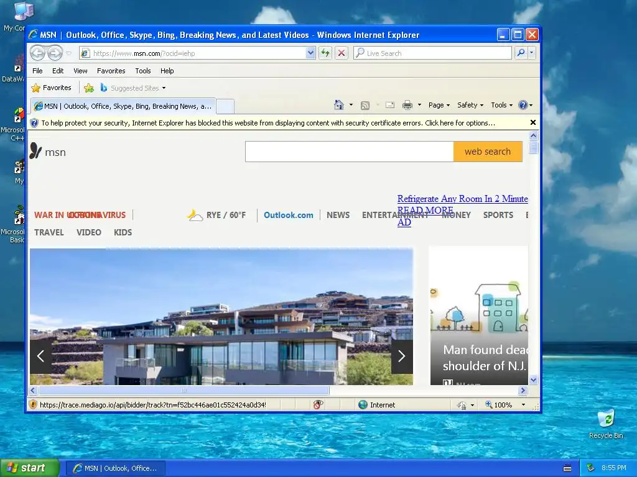Open the View menu
Screen dimensions: 637x477
(x=80, y=71)
